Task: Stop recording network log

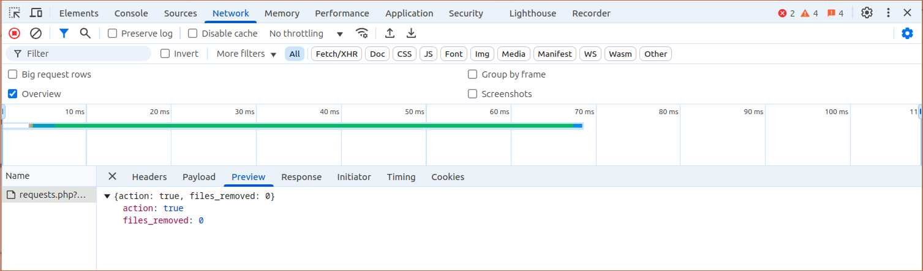Action: [15, 34]
